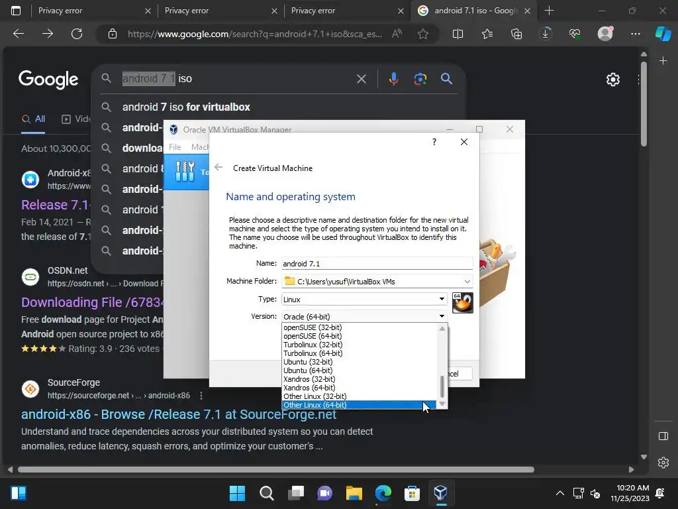Open Windows taskbar Search
This screenshot has width=678, height=509.
click(267, 493)
